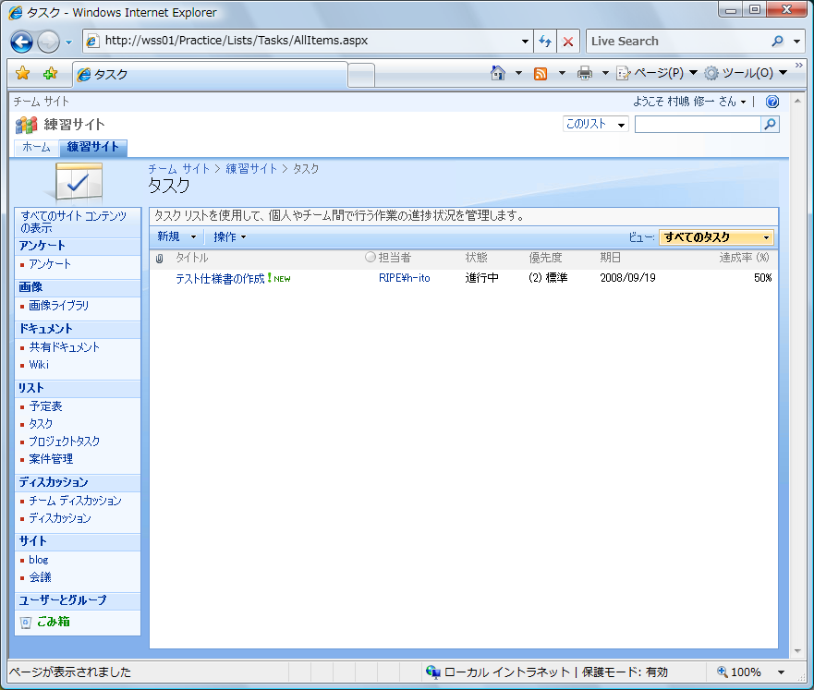814x690 pixels.
Task: Click the site search magnifier button
Action: [771, 124]
